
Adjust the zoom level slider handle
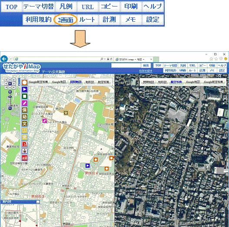coord(10,97)
